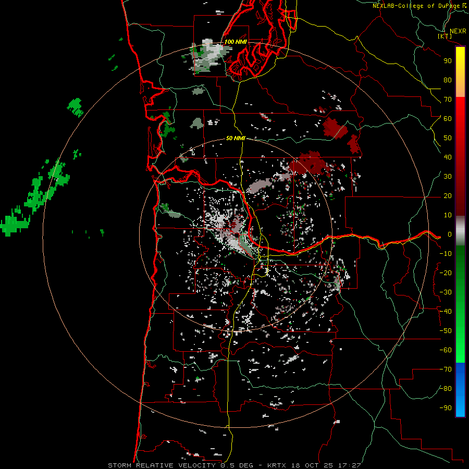Click the -30 scale value
Image resolution: width=469 pixels, height=469 pixels.
pyautogui.click(x=446, y=292)
